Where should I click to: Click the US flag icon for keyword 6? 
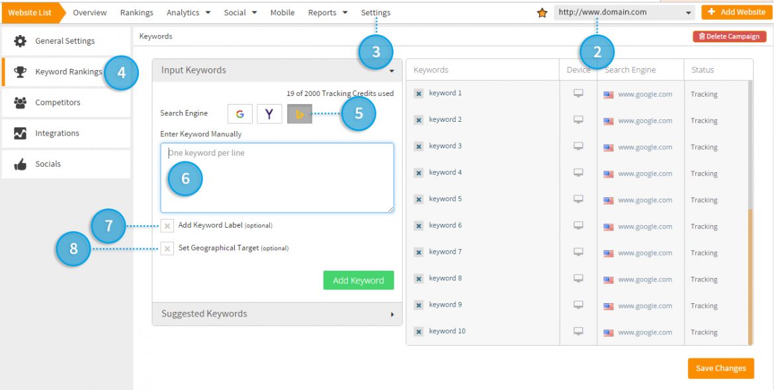[x=609, y=227]
